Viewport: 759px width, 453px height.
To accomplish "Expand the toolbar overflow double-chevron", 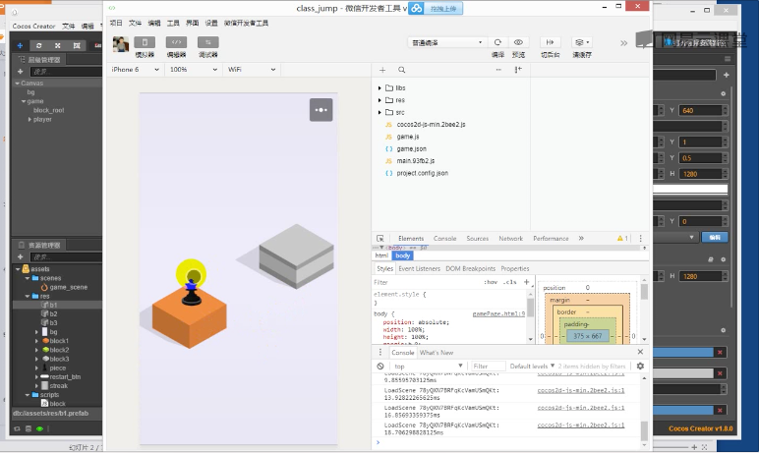I will (624, 43).
